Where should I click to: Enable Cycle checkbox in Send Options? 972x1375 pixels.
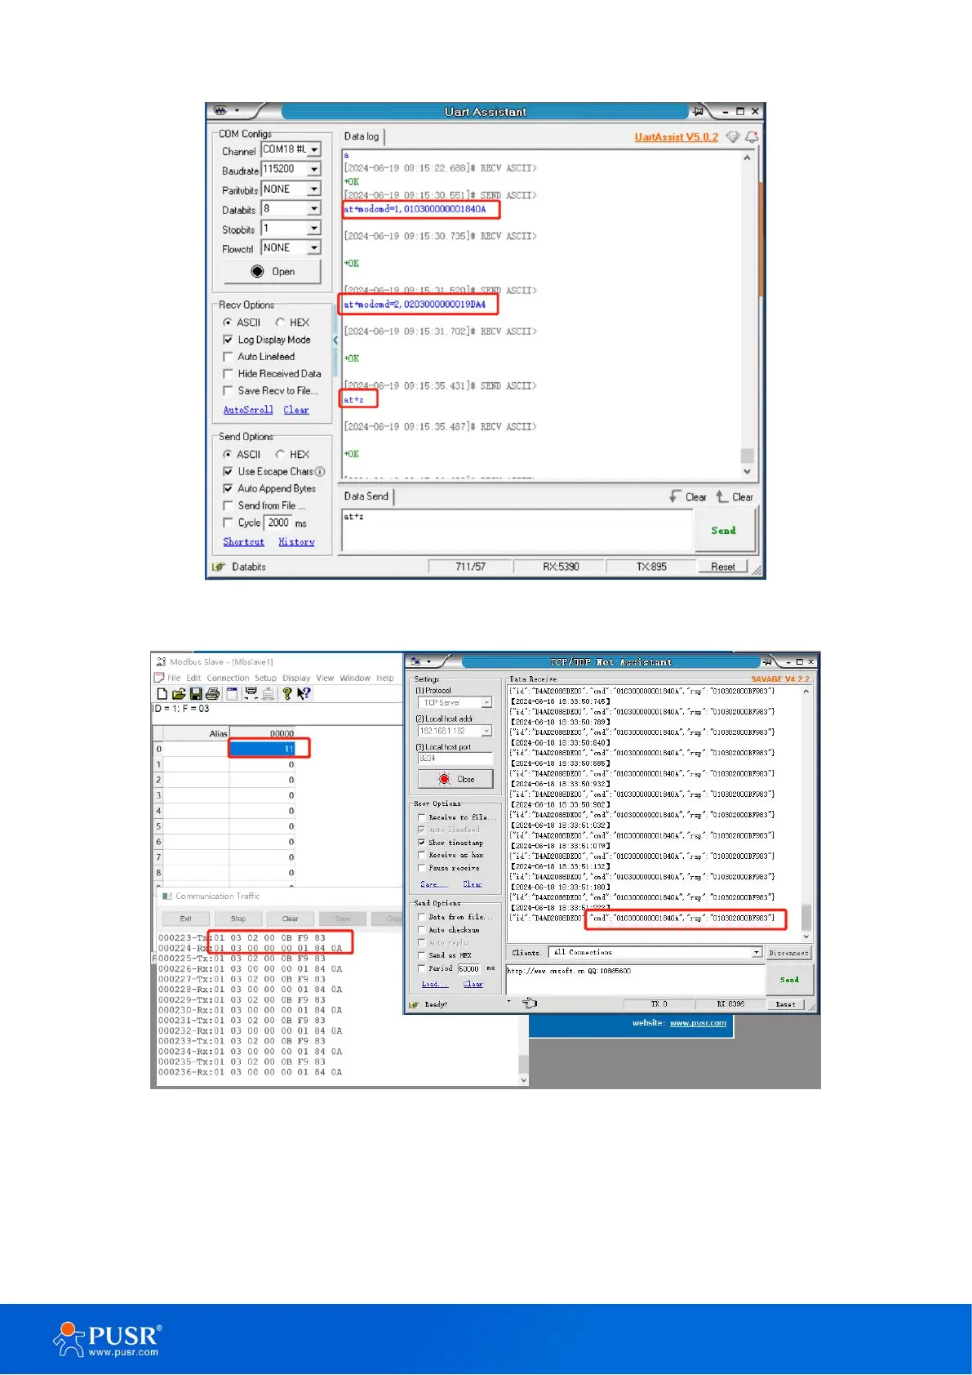[x=228, y=523]
